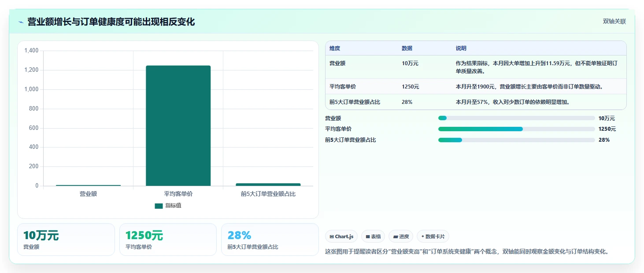The image size is (644, 273).
Task: Click the explanation mentioning 升至1900元
Action: click(x=529, y=87)
